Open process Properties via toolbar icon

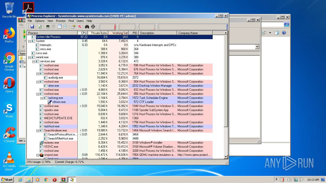73,26
